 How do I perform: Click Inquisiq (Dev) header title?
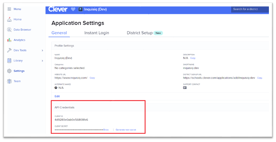(95, 9)
